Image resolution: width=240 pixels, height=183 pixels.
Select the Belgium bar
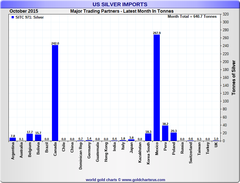point(30,137)
